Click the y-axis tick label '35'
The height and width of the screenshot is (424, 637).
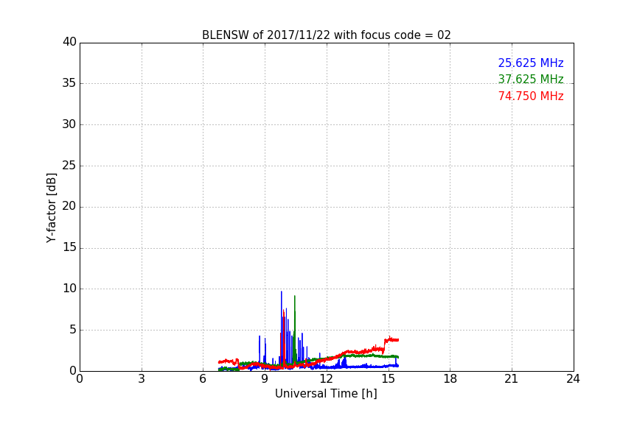69,83
